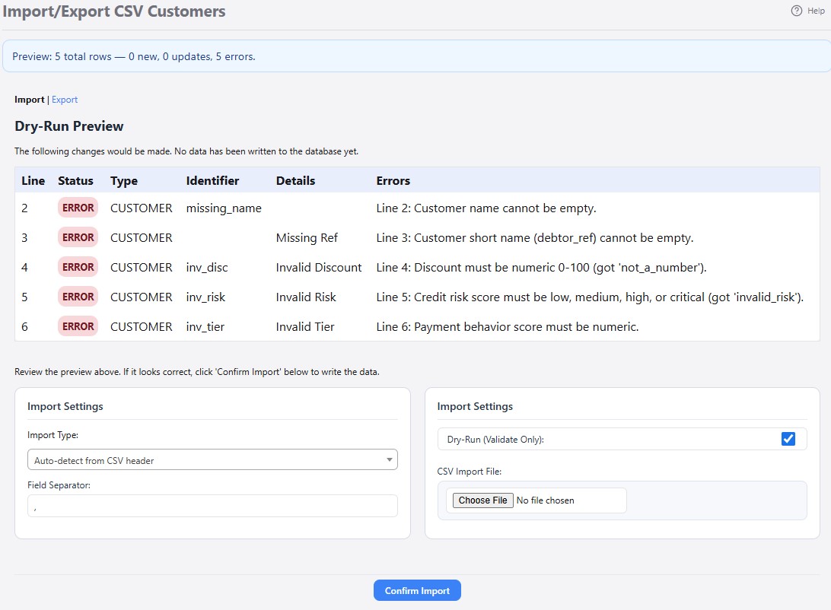Click the Status column header
The image size is (831, 610).
point(75,180)
